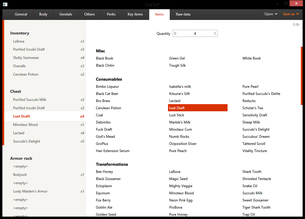Switch to the Perks tab
The width and height of the screenshot is (305, 219).
(111, 14)
